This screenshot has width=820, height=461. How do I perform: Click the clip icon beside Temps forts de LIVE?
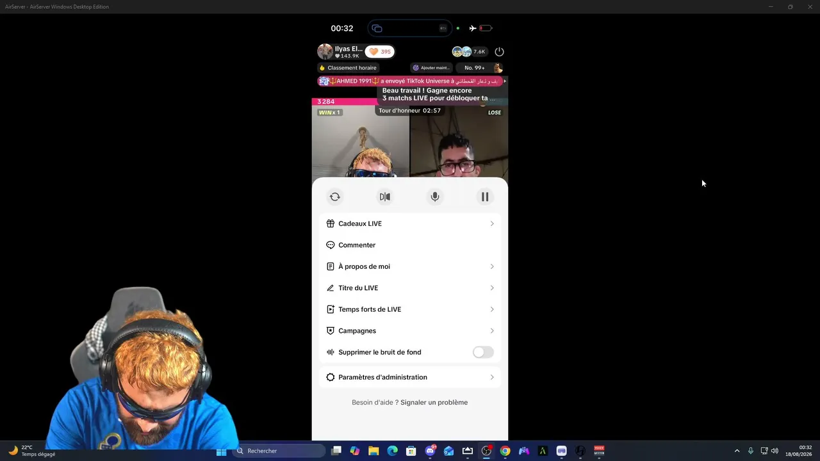331,309
